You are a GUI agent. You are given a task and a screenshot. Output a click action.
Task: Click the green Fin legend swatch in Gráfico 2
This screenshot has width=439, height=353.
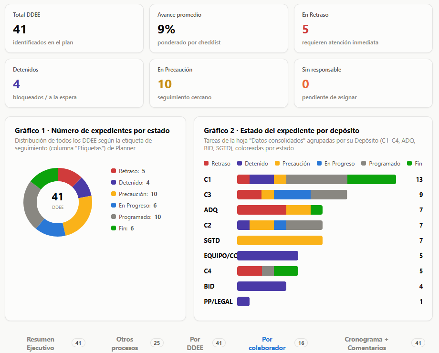409,163
